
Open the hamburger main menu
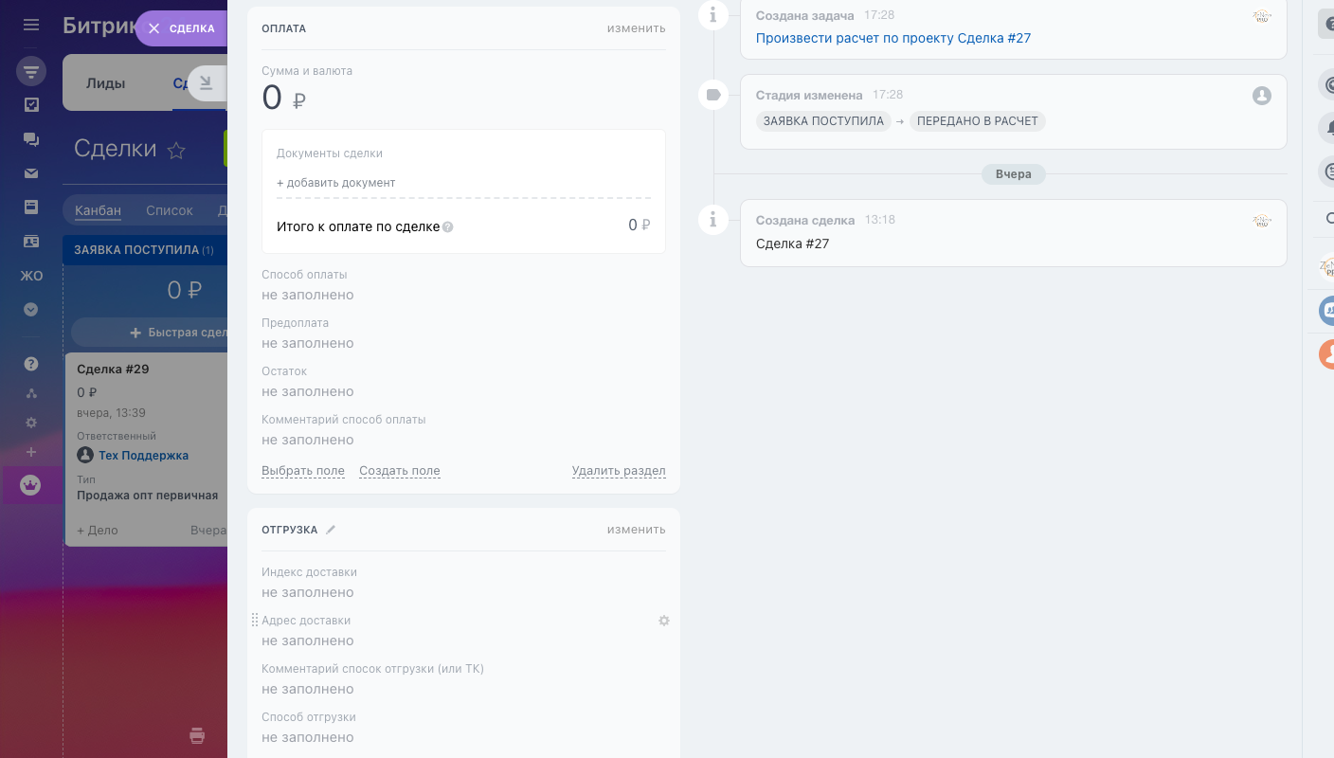click(31, 26)
